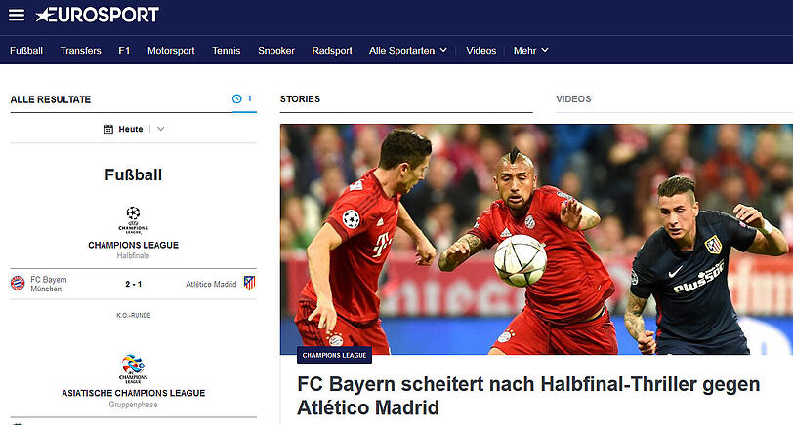Click the Gruppenphase label
The width and height of the screenshot is (793, 425).
click(134, 405)
